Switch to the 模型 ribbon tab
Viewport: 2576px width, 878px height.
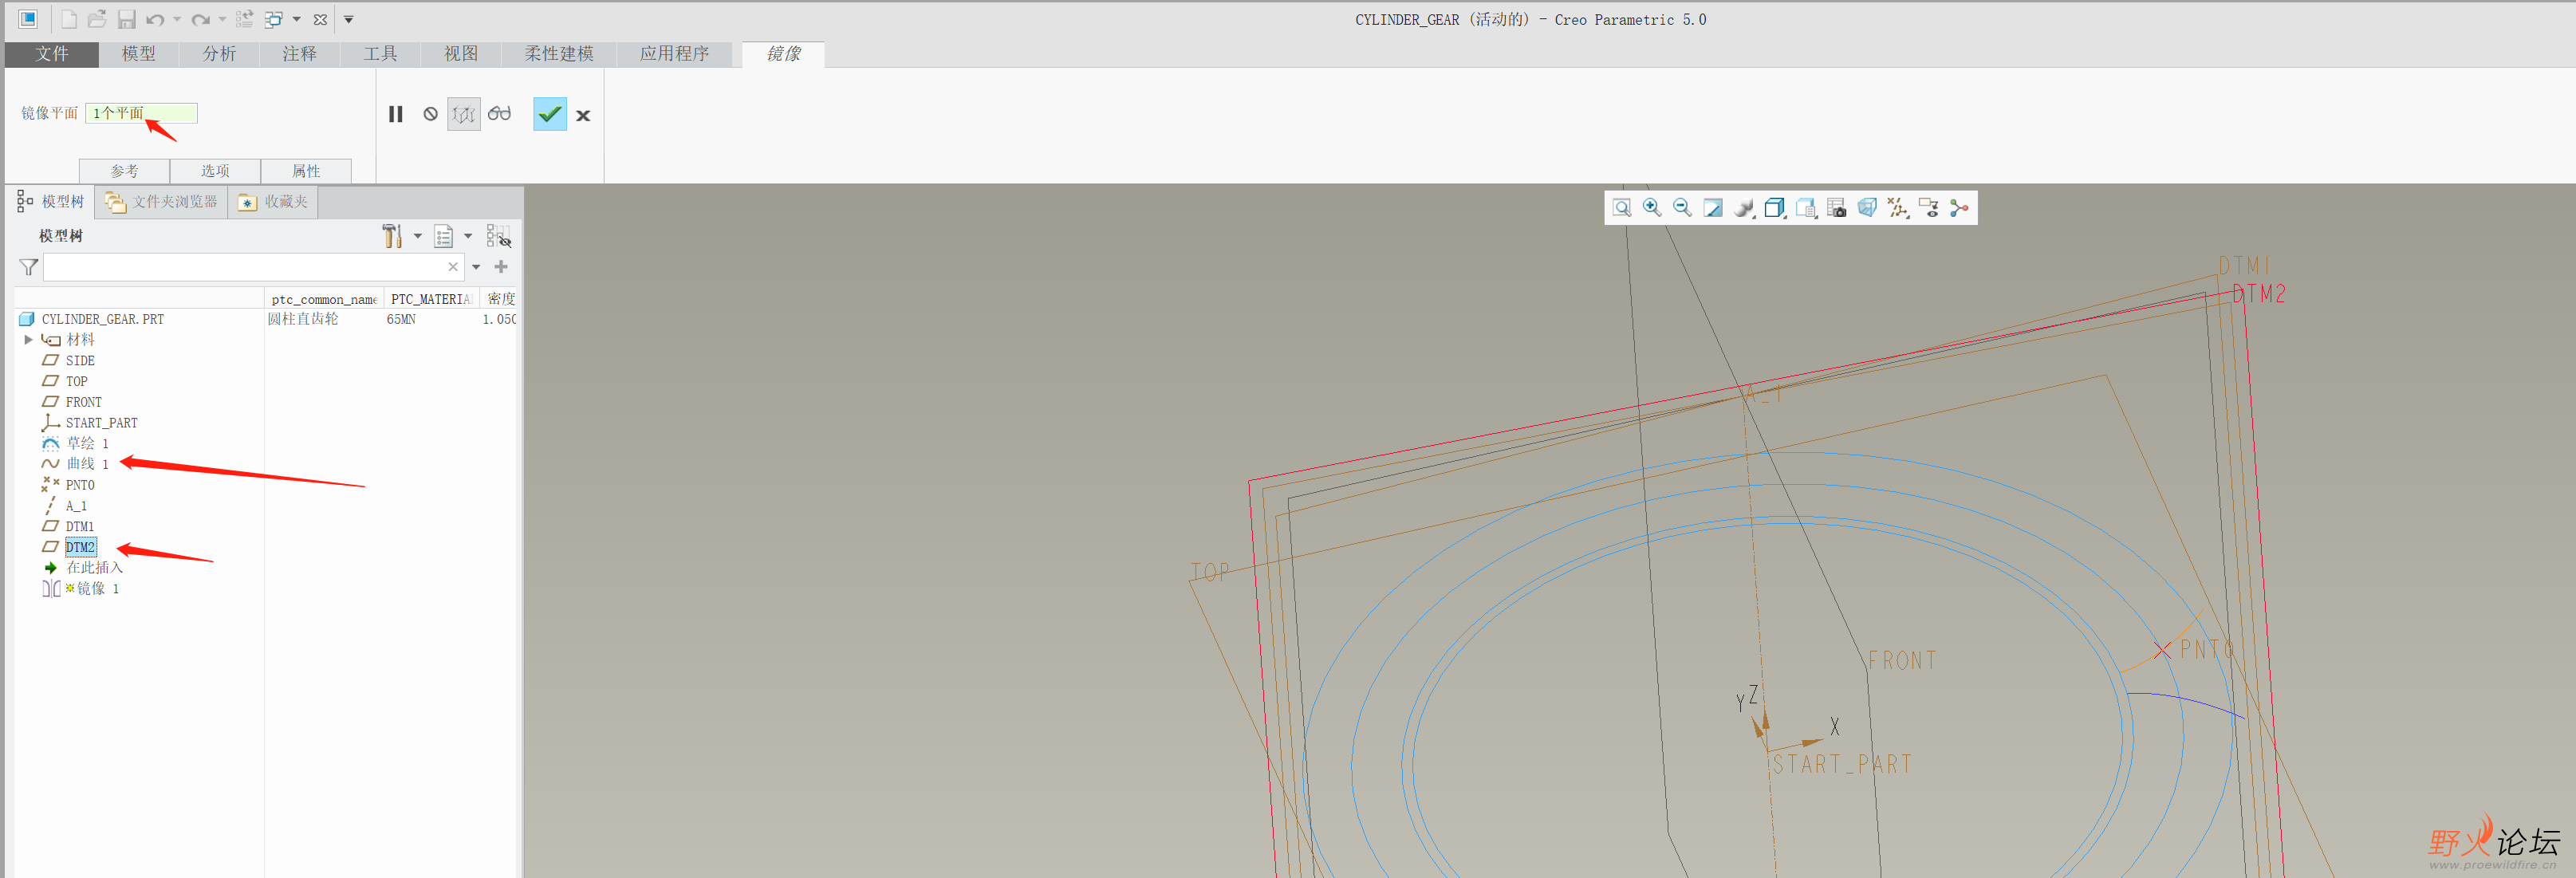click(x=139, y=54)
